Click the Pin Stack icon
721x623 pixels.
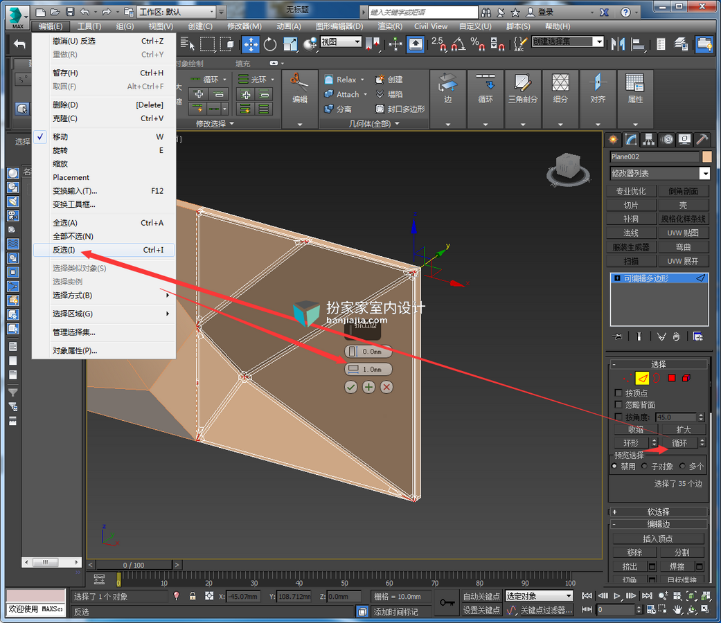pos(618,337)
